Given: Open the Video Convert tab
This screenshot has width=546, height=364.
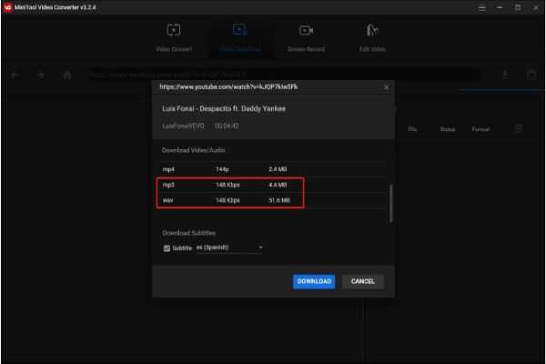Looking at the screenshot, I should coord(174,37).
